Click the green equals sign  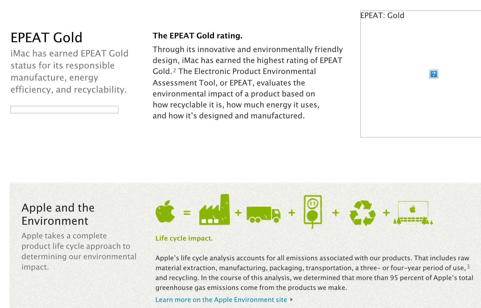click(x=187, y=213)
